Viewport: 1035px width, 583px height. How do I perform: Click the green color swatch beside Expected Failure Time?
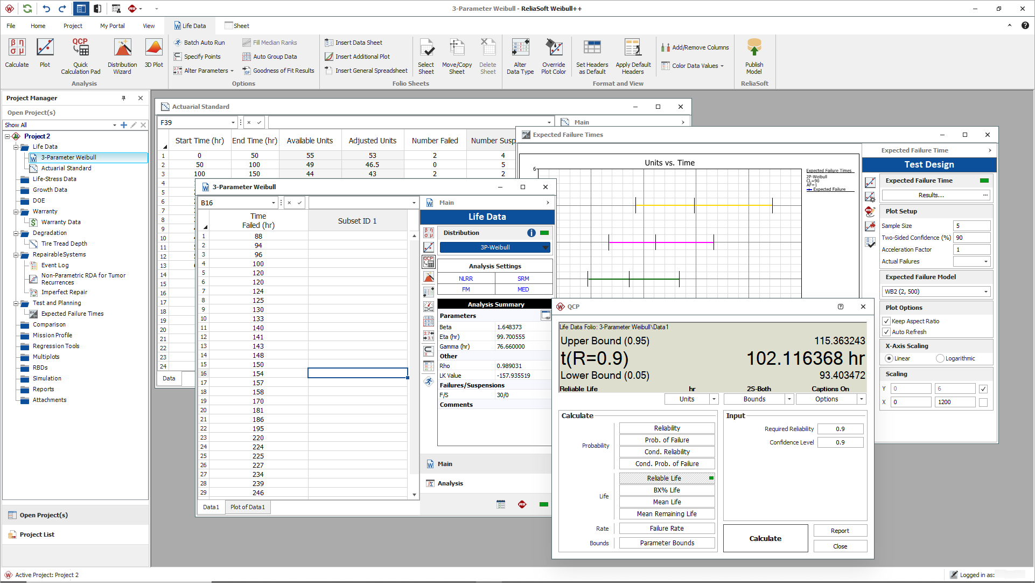click(984, 181)
